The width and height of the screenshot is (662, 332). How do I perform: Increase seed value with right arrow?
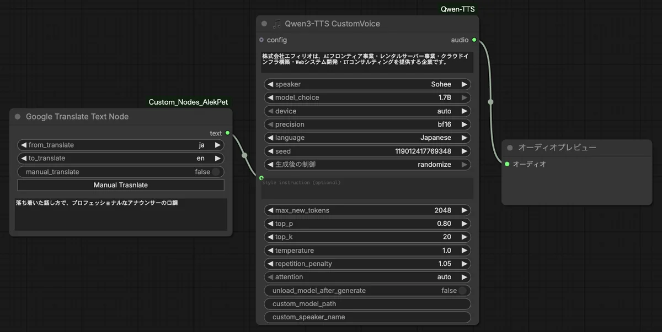(x=465, y=151)
